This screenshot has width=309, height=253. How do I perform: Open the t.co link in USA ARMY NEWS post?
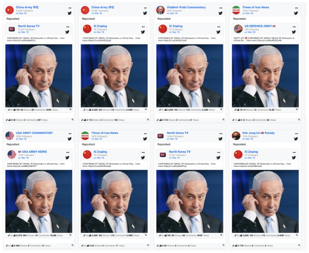[25, 166]
